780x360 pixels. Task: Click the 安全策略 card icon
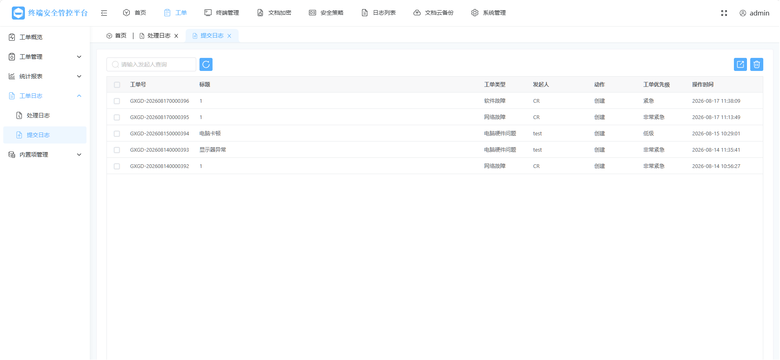tap(312, 13)
